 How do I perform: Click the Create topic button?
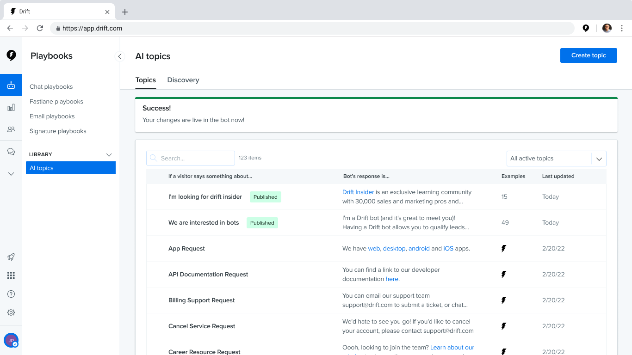coord(589,55)
